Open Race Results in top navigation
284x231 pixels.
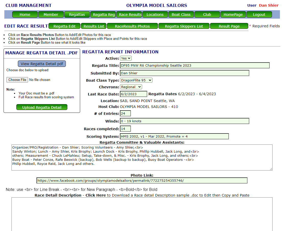[x=129, y=15]
